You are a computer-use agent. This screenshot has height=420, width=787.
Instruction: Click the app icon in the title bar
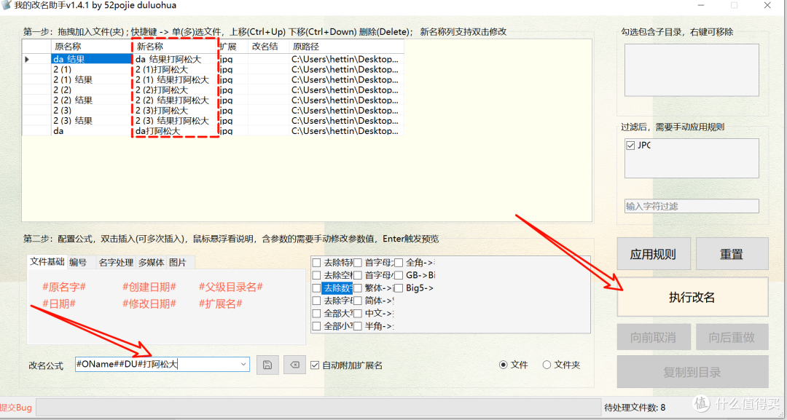[6, 6]
